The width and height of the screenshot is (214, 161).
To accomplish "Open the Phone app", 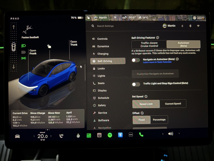I will pos(141,134).
